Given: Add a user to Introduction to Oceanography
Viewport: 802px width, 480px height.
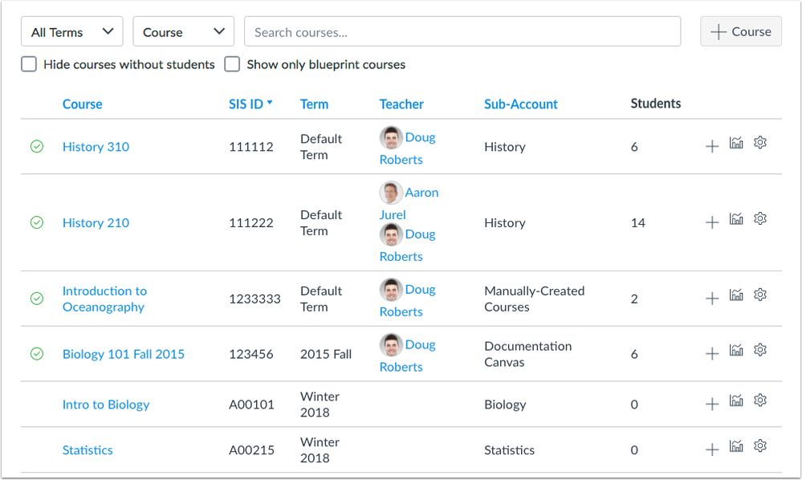Looking at the screenshot, I should (x=711, y=298).
